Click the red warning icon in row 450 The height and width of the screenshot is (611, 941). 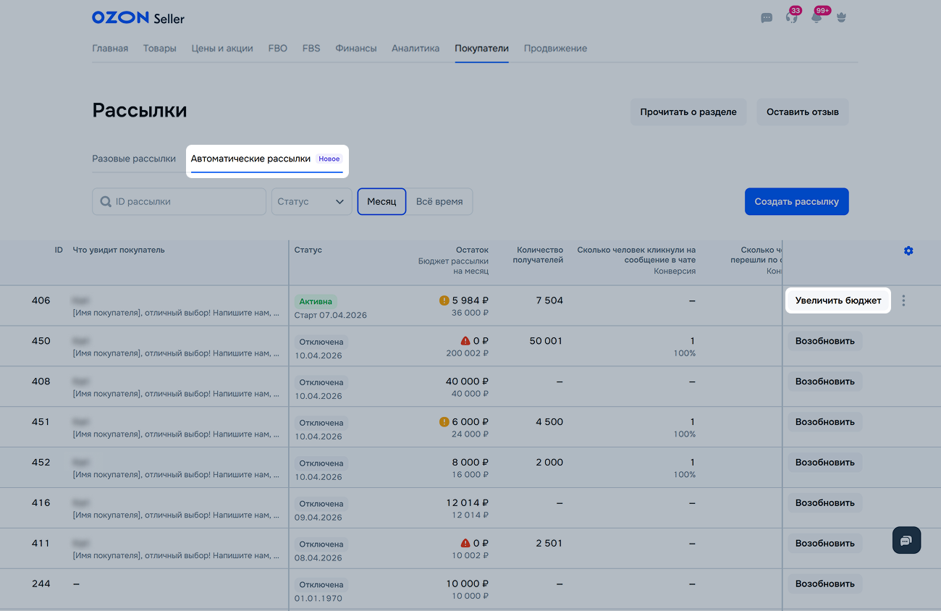465,341
